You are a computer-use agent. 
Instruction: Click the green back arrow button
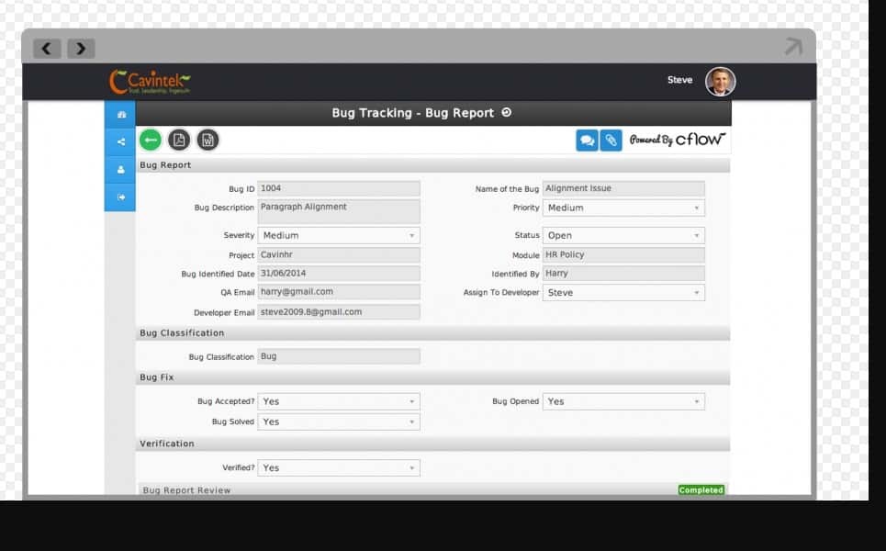pos(151,140)
